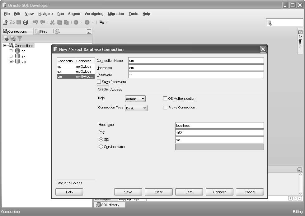Image resolution: width=305 pixels, height=216 pixels.
Task: Open the Back history dropdown arrow
Action: 81,22
